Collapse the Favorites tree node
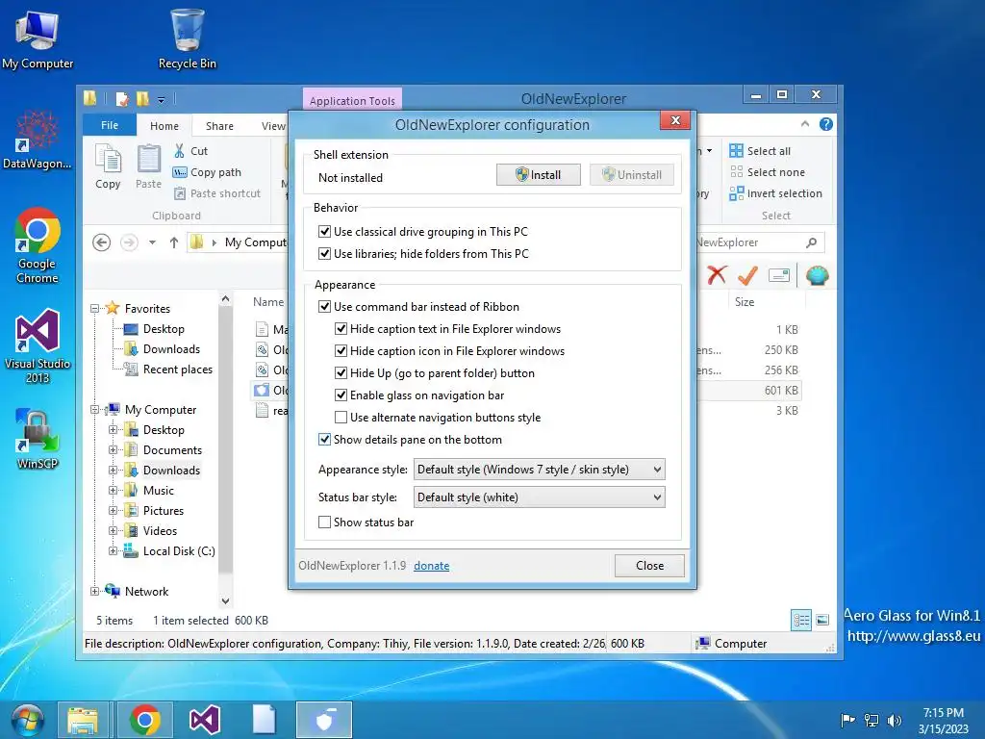This screenshot has height=739, width=985. pyautogui.click(x=95, y=309)
